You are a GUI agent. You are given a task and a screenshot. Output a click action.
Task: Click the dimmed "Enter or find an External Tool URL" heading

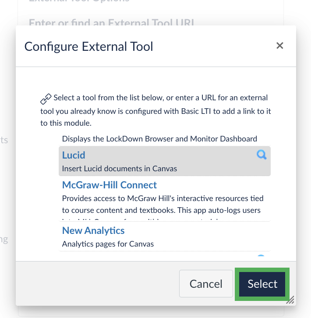[x=111, y=22]
